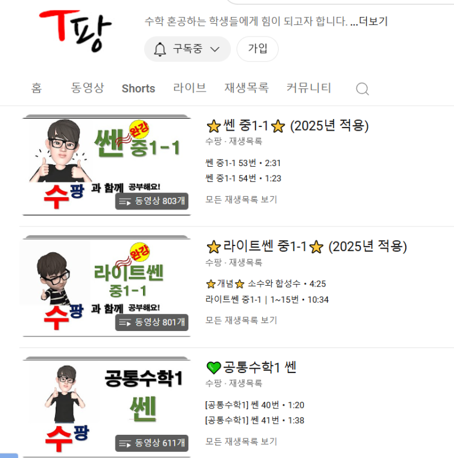Open the Shorts tab
The height and width of the screenshot is (458, 454).
[x=138, y=89]
